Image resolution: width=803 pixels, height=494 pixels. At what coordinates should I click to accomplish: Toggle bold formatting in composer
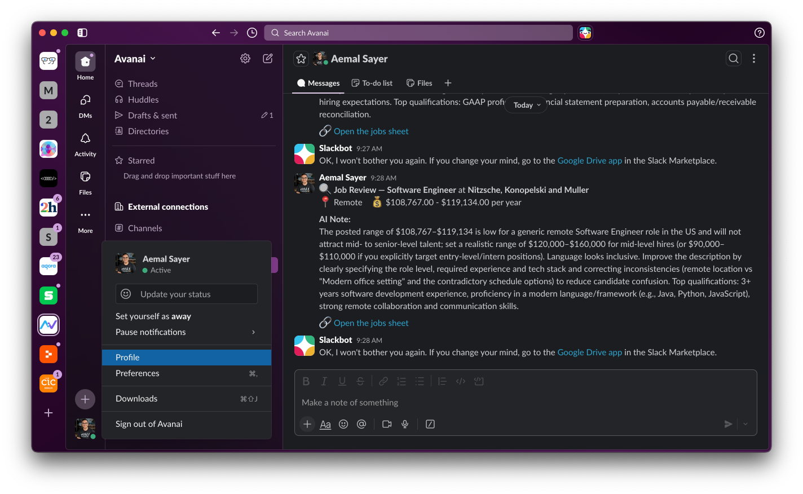click(306, 381)
